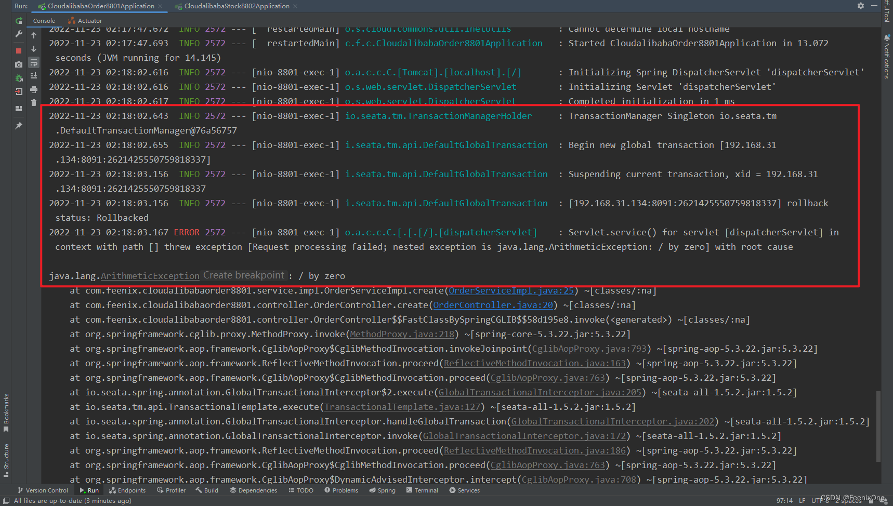Open the Version Control tool window
The width and height of the screenshot is (893, 506).
click(x=43, y=490)
